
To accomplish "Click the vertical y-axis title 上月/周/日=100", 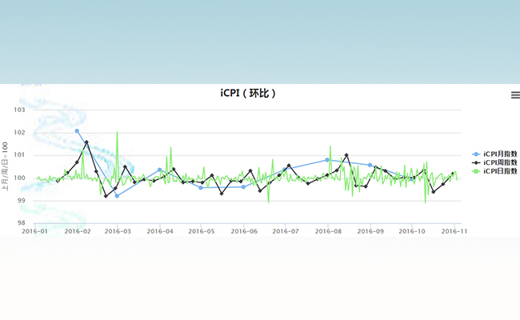I will click(6, 166).
